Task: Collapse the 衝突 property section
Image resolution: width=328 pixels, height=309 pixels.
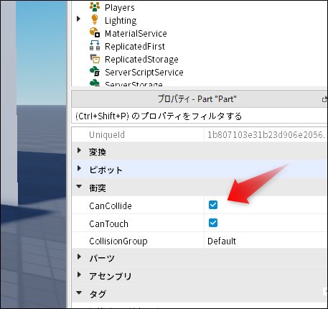Action: (79, 186)
